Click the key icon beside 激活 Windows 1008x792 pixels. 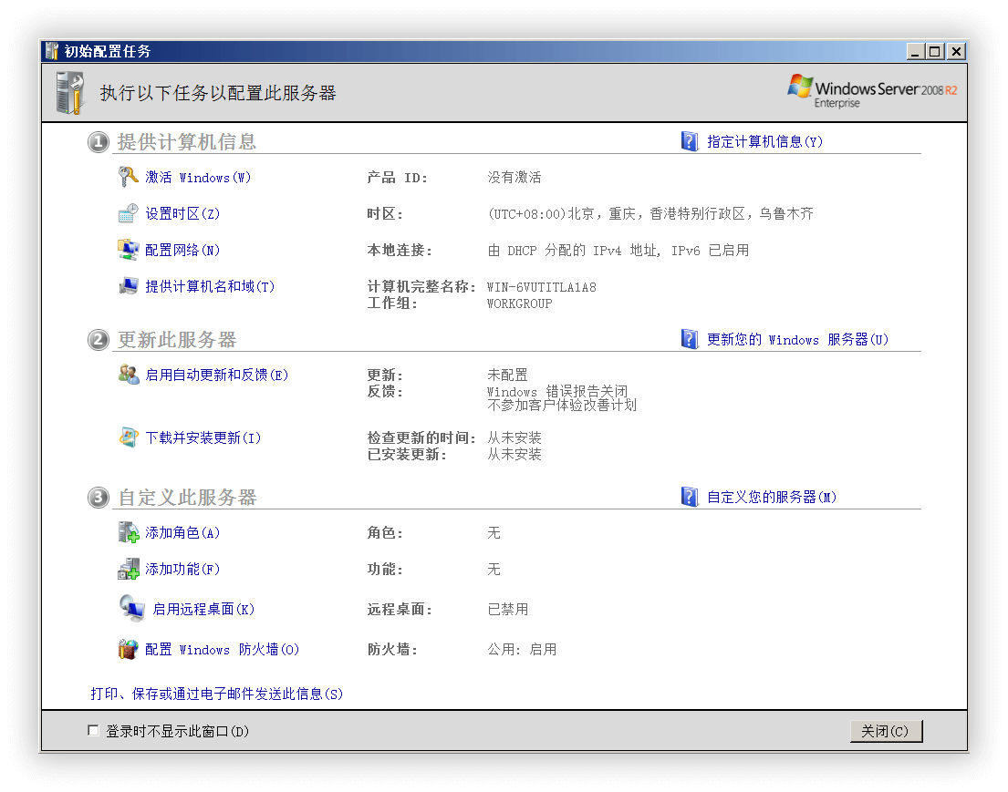coord(128,177)
